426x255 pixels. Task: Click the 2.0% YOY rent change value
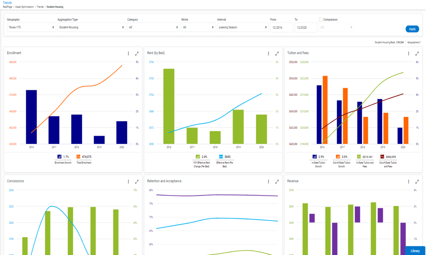click(x=204, y=157)
